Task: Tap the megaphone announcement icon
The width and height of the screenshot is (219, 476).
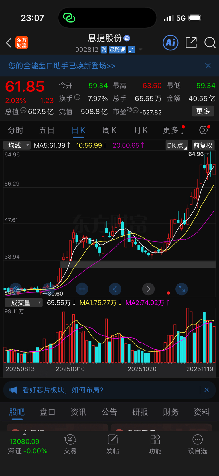Action: [13, 390]
